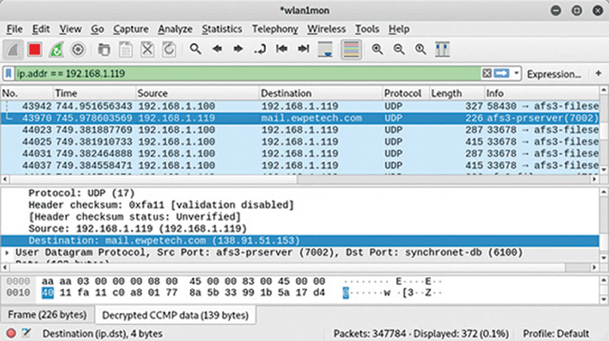Sort by the Info column header

542,93
